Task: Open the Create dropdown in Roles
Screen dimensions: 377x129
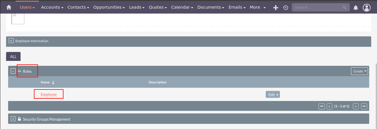Action: click(359, 71)
